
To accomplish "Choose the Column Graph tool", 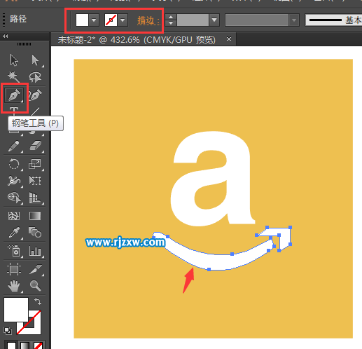I will [x=35, y=251].
